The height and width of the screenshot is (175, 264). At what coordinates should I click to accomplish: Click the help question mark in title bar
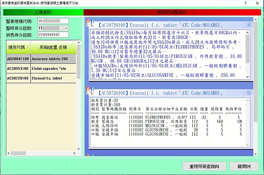tap(246, 3)
